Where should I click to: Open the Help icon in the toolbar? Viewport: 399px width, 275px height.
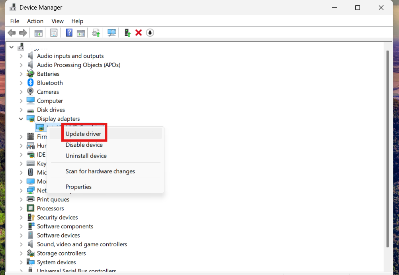[x=69, y=33]
